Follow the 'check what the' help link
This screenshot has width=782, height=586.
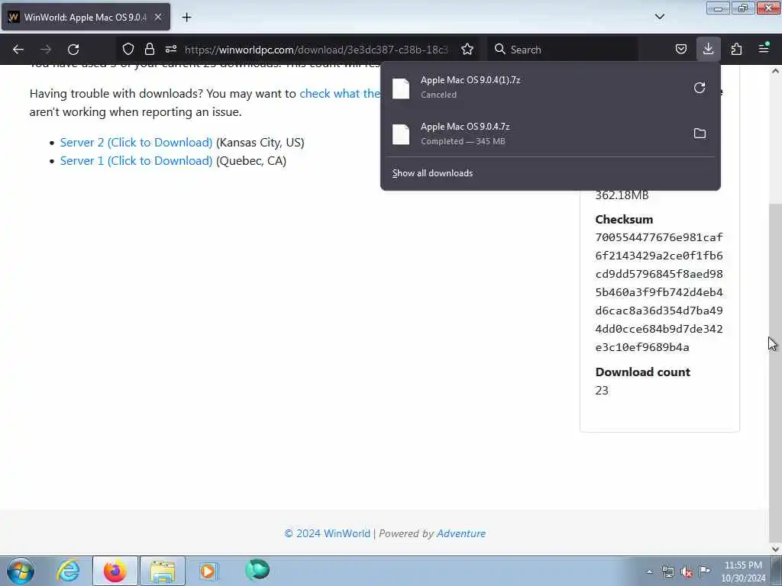pos(340,94)
